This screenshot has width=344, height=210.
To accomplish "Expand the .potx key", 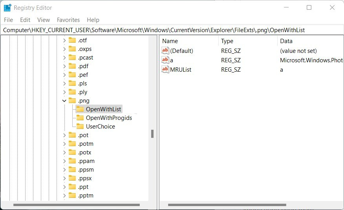I will click(64, 152).
